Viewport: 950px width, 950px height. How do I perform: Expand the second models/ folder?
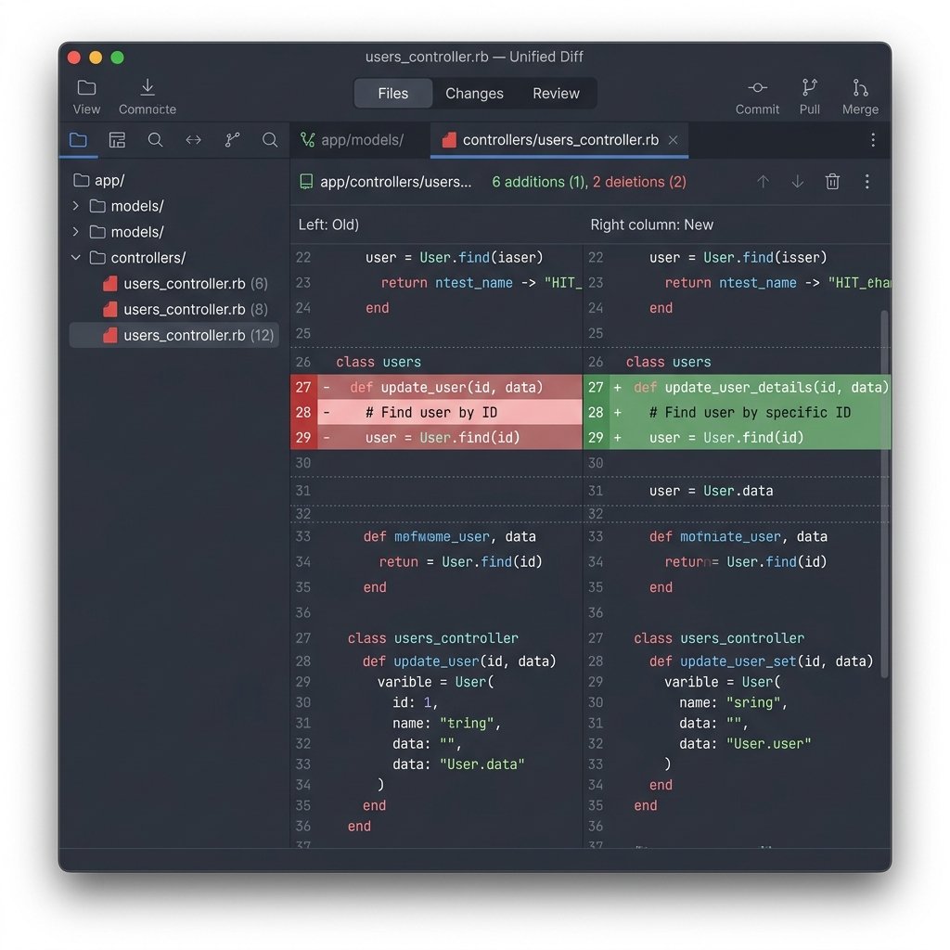pos(76,231)
